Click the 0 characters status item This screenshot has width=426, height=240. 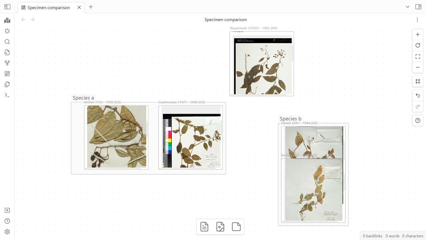click(413, 236)
